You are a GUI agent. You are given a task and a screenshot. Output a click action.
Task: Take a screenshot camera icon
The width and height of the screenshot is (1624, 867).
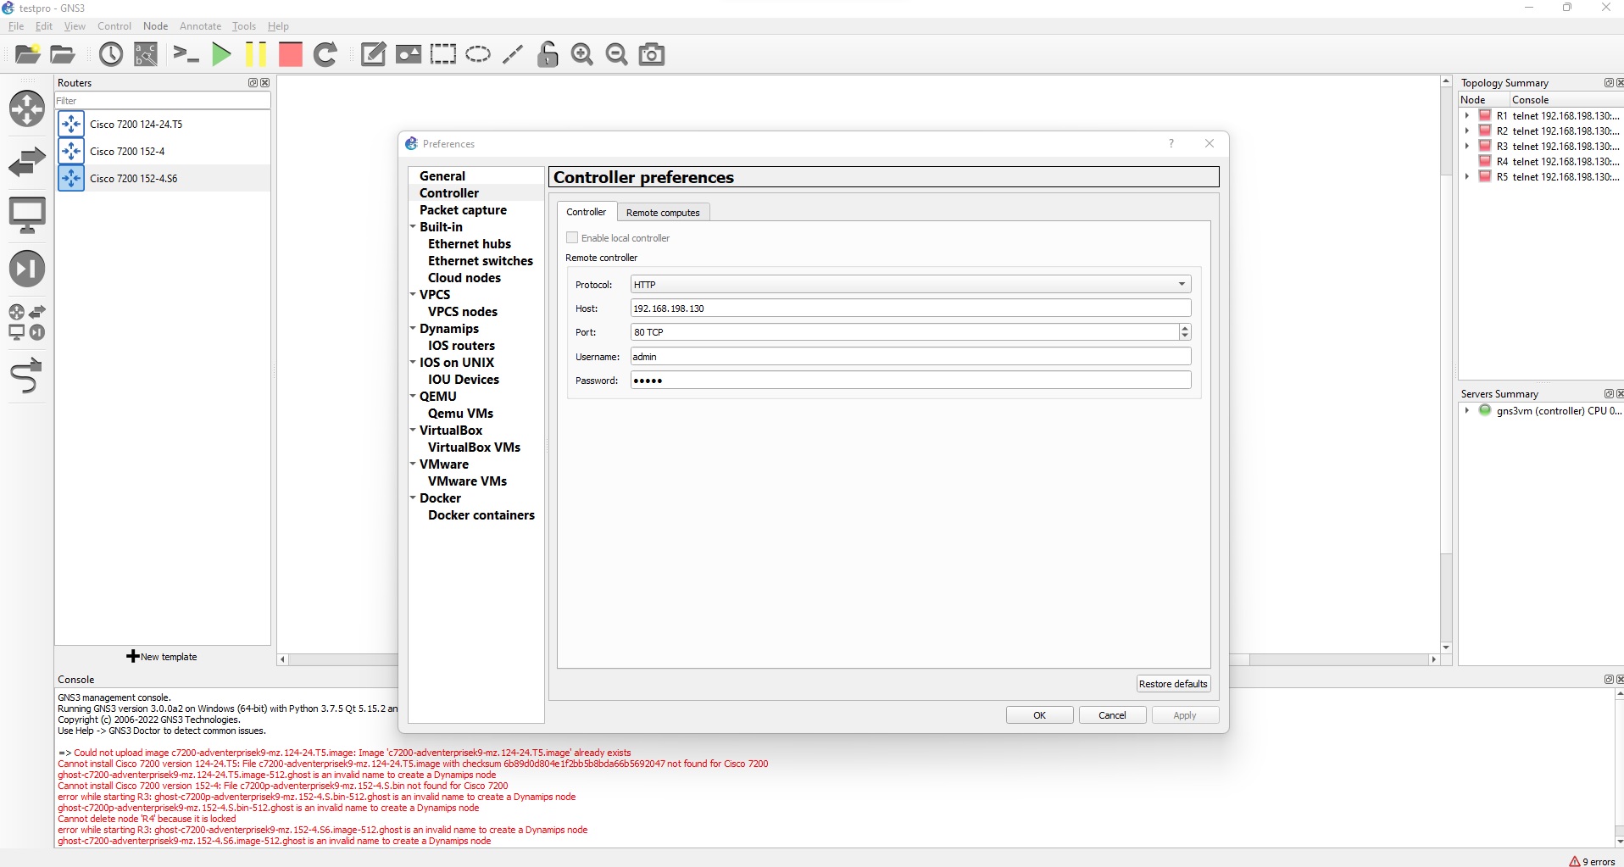pyautogui.click(x=652, y=54)
